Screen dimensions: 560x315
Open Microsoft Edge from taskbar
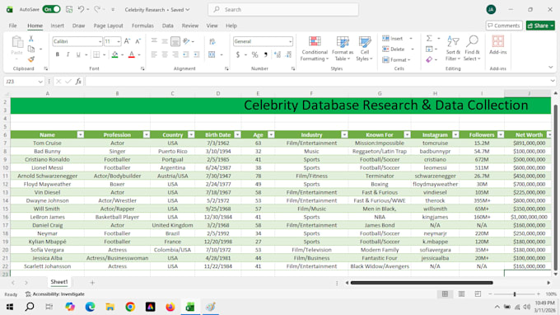coord(90,307)
